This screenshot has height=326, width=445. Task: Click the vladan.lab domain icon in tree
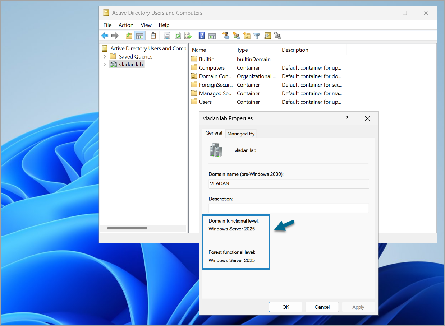pos(113,65)
